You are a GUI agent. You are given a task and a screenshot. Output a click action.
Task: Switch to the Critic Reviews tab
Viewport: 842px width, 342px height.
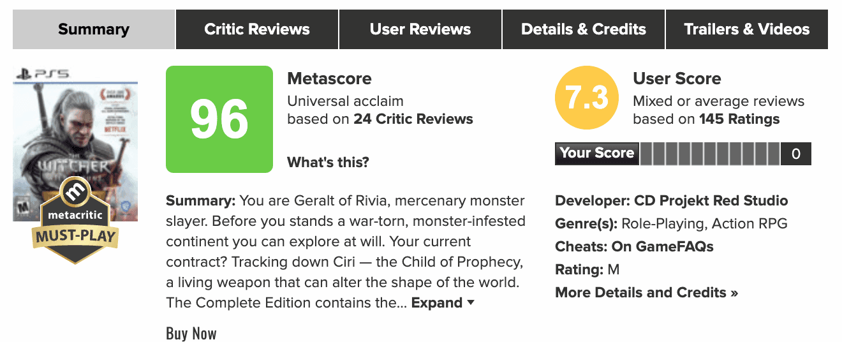click(x=257, y=29)
